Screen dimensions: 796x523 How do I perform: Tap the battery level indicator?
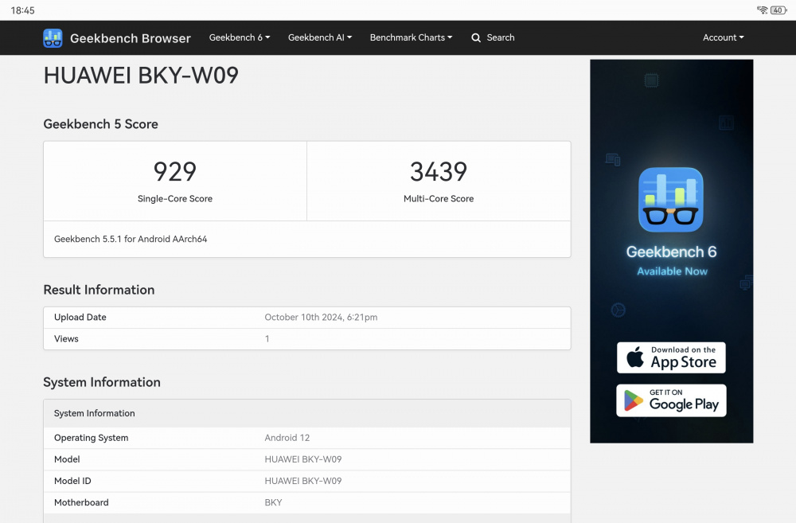pyautogui.click(x=778, y=10)
